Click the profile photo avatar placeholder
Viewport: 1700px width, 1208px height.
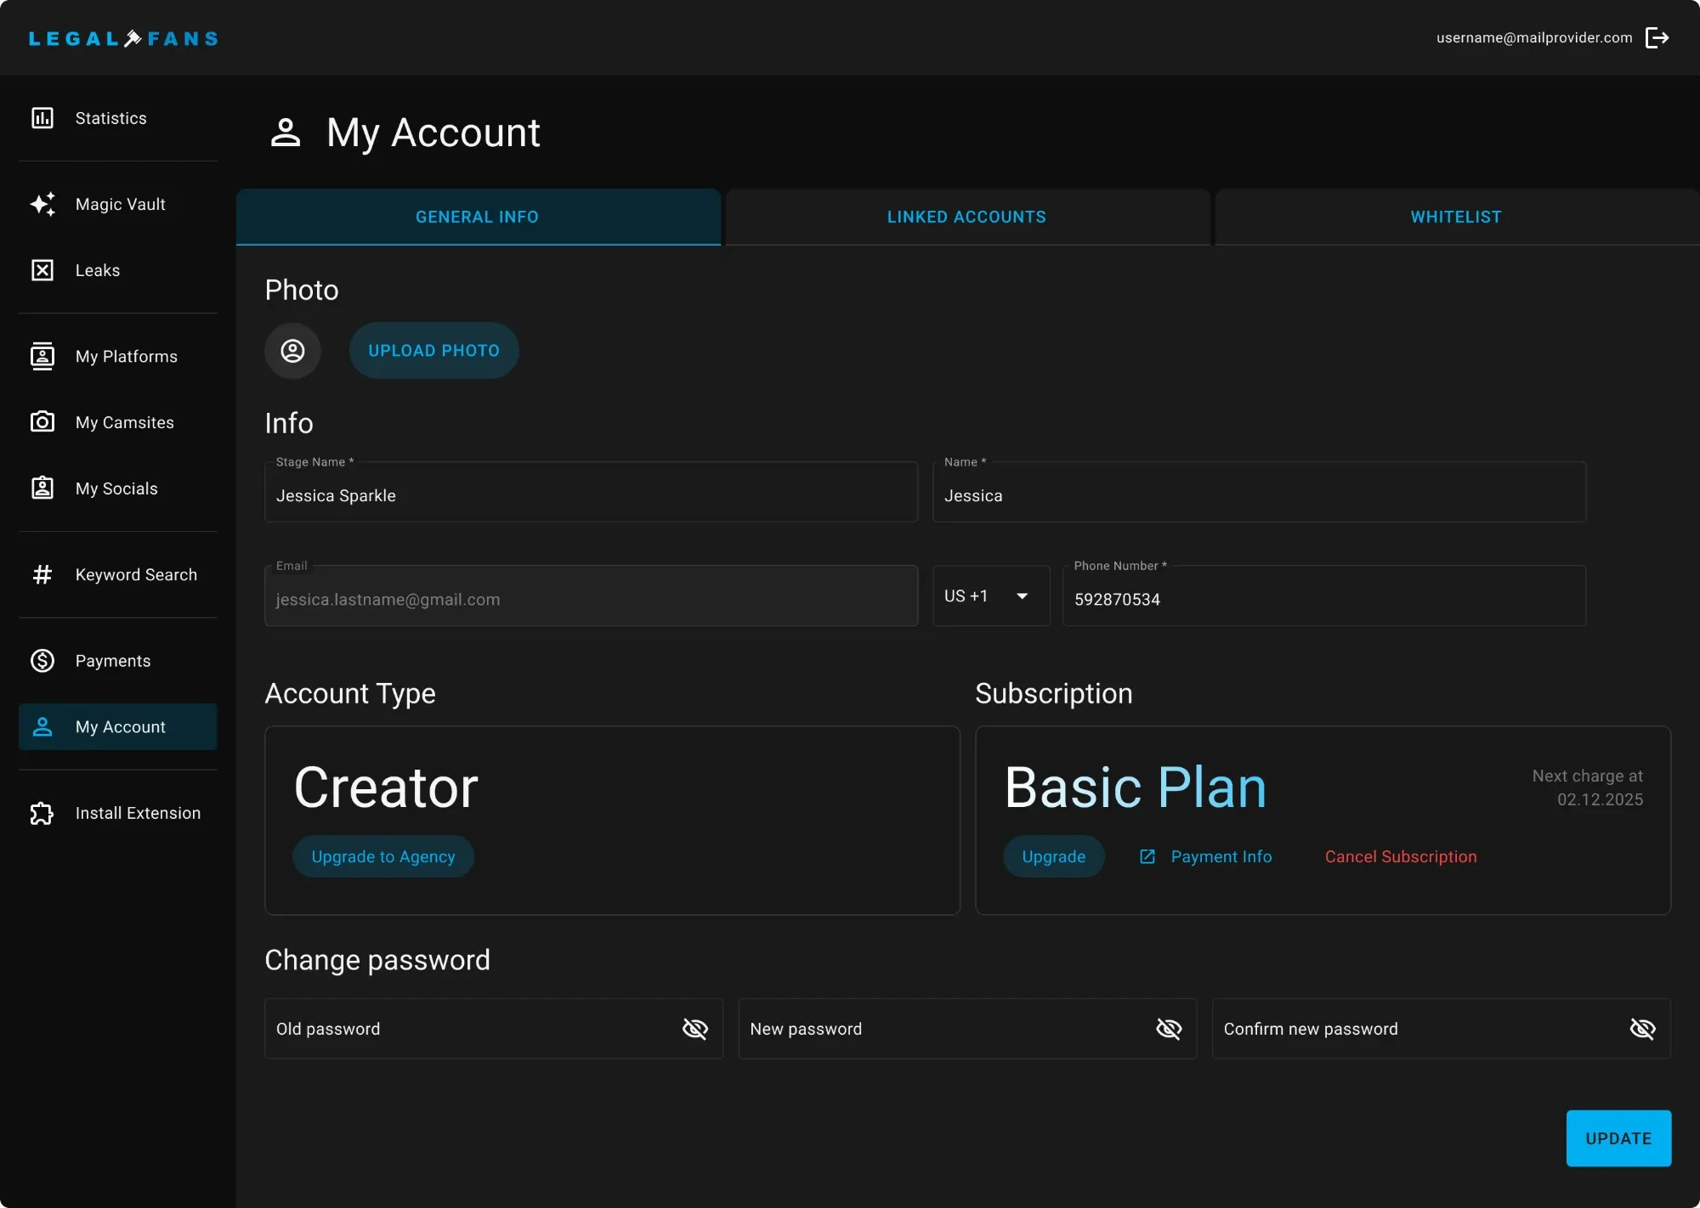pyautogui.click(x=292, y=350)
